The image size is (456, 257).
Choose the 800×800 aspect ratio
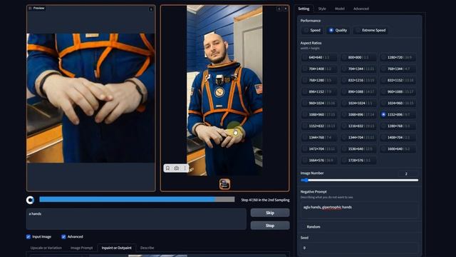[358, 57]
